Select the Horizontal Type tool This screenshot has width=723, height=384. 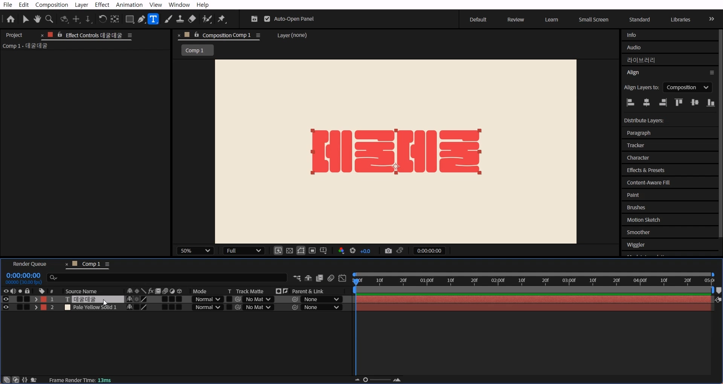(153, 19)
